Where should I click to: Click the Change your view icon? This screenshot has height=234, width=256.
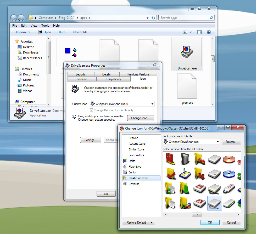click(185, 32)
